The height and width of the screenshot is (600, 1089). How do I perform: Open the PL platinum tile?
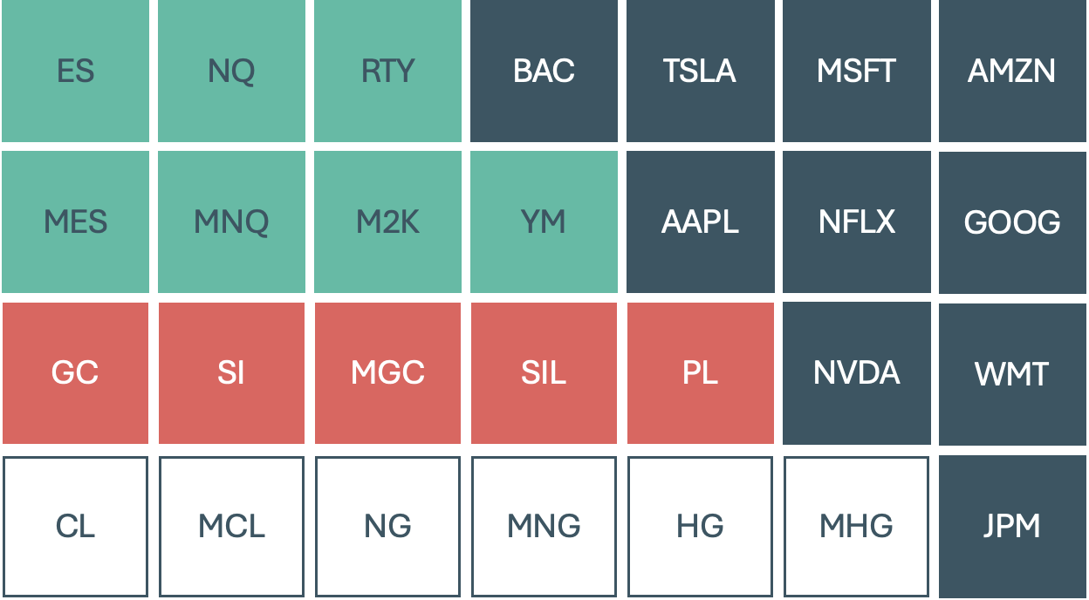700,373
